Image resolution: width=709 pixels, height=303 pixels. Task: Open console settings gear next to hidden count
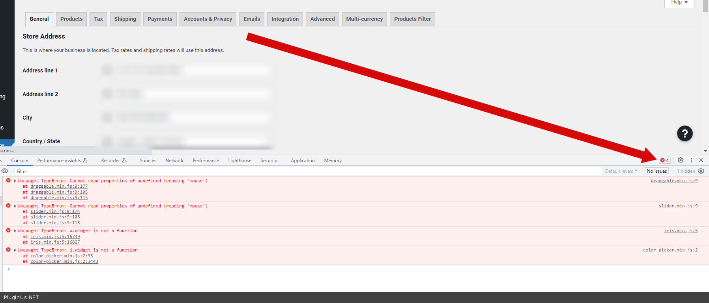(x=701, y=171)
